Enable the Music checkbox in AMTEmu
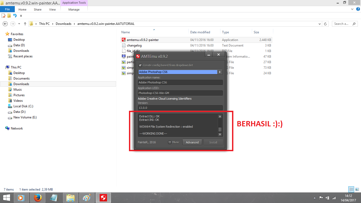The height and width of the screenshot is (203, 361). point(170,142)
